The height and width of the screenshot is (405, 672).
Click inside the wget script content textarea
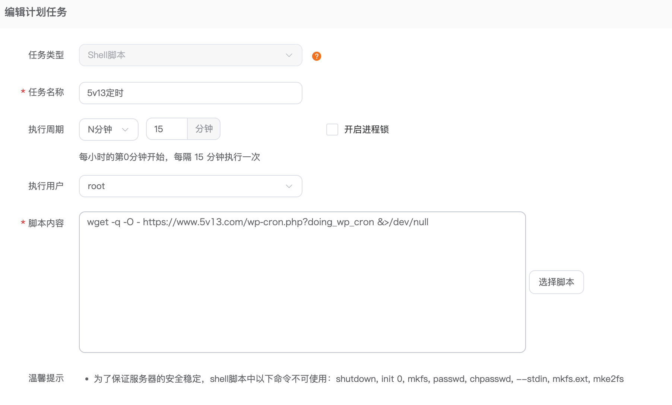[302, 283]
